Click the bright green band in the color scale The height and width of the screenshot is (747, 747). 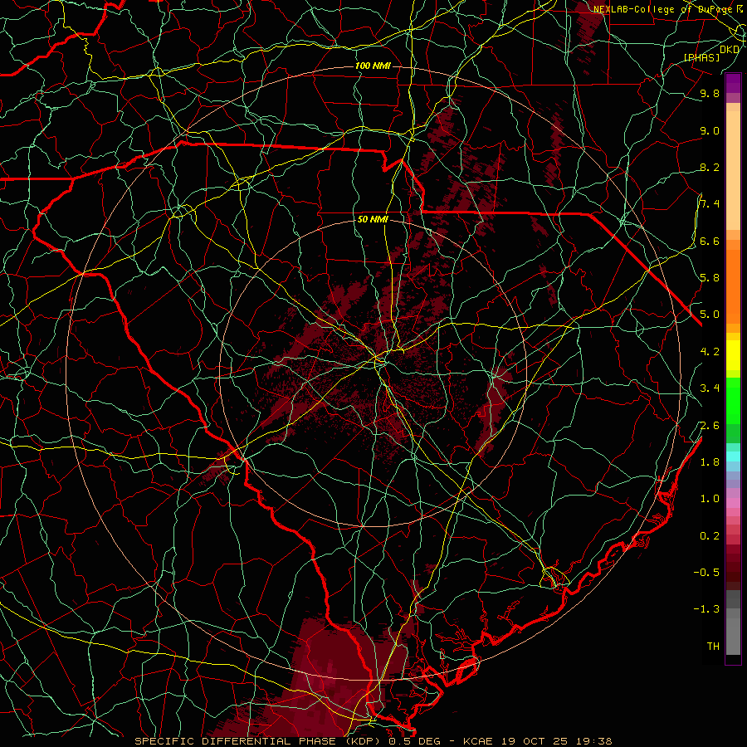point(733,400)
